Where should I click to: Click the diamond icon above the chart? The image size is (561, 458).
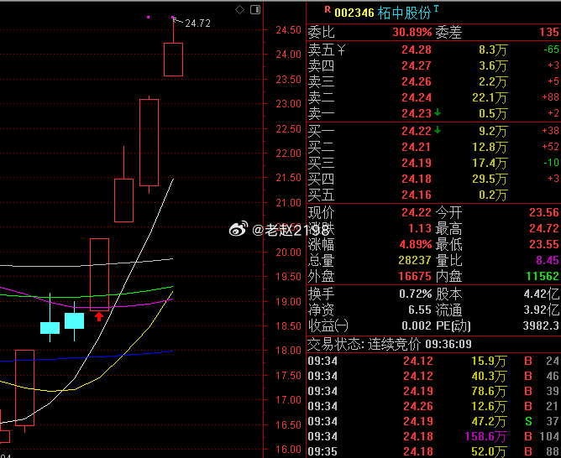click(x=239, y=9)
